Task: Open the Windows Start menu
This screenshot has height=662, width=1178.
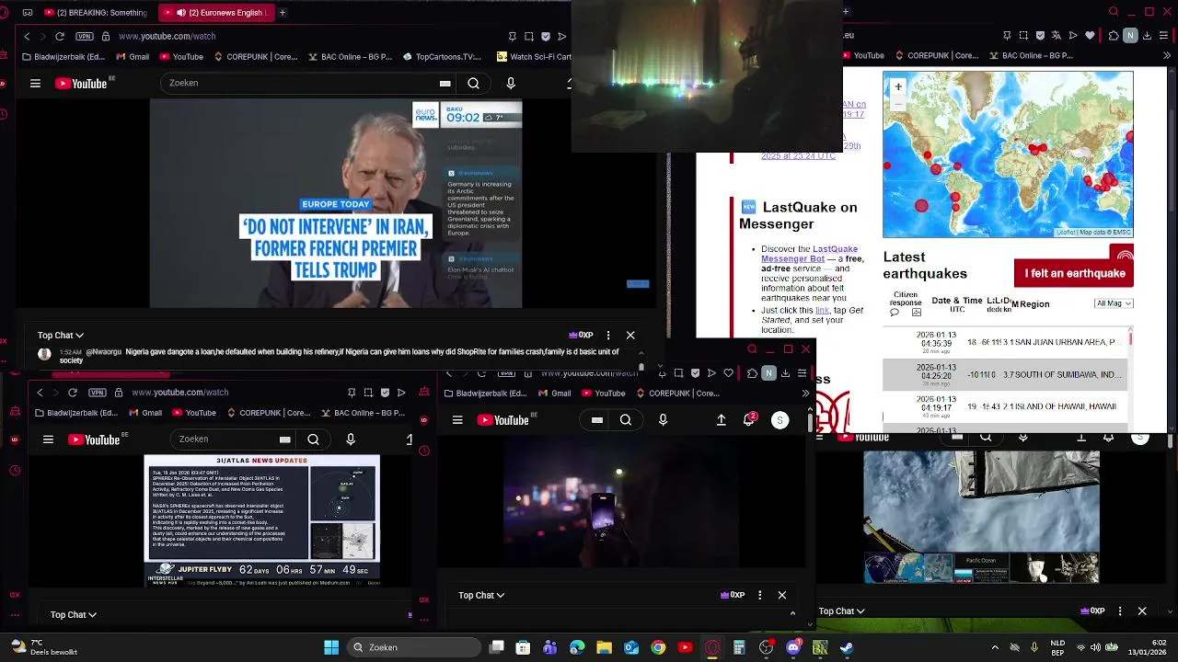Action: [331, 647]
